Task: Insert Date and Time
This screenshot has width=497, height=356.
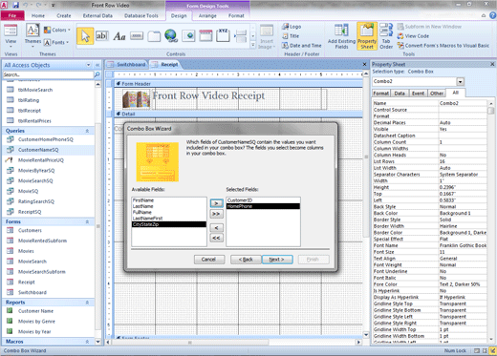Action: [302, 46]
